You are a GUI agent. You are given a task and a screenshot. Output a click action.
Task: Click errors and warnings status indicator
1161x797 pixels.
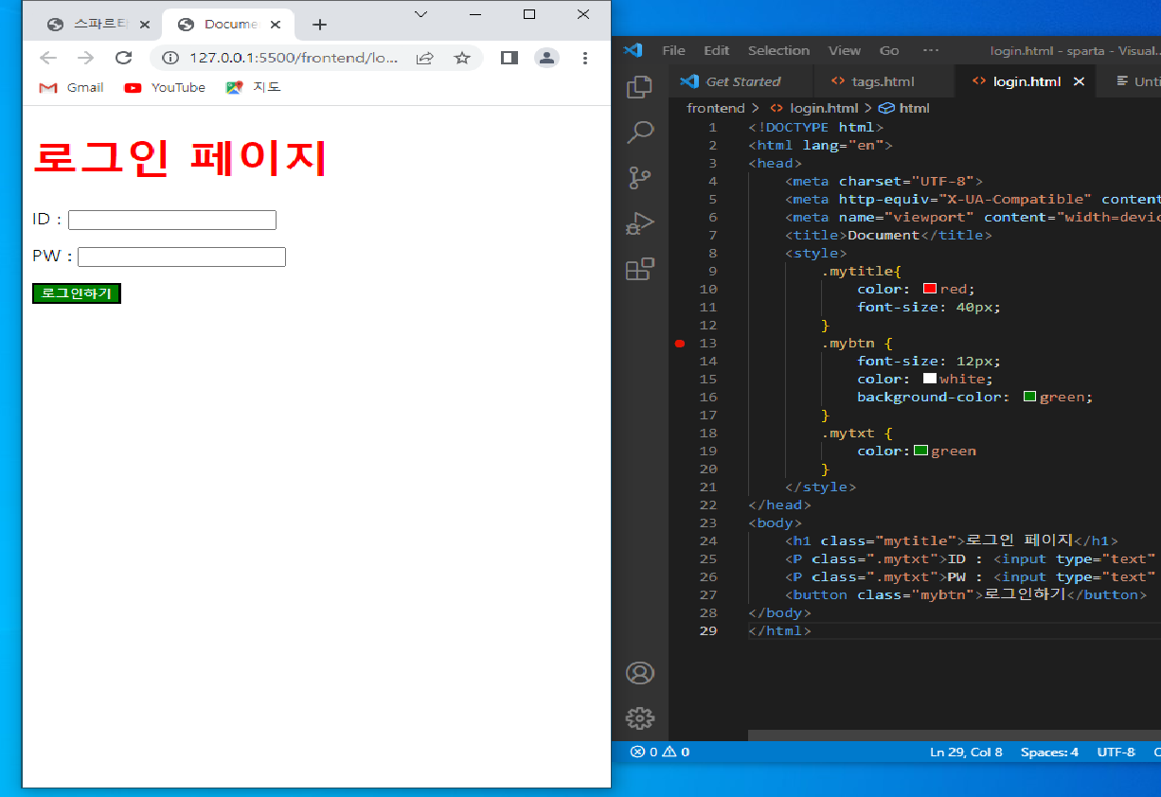[660, 752]
